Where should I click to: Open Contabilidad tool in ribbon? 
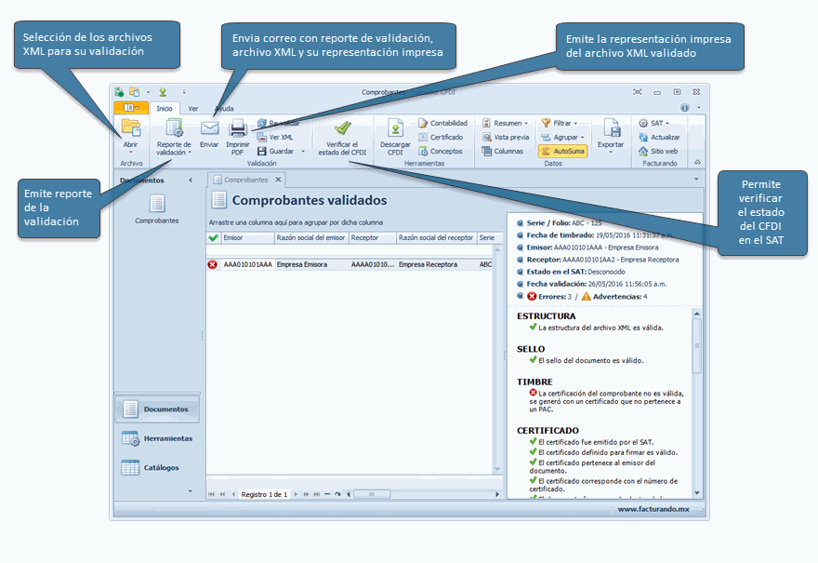(442, 123)
